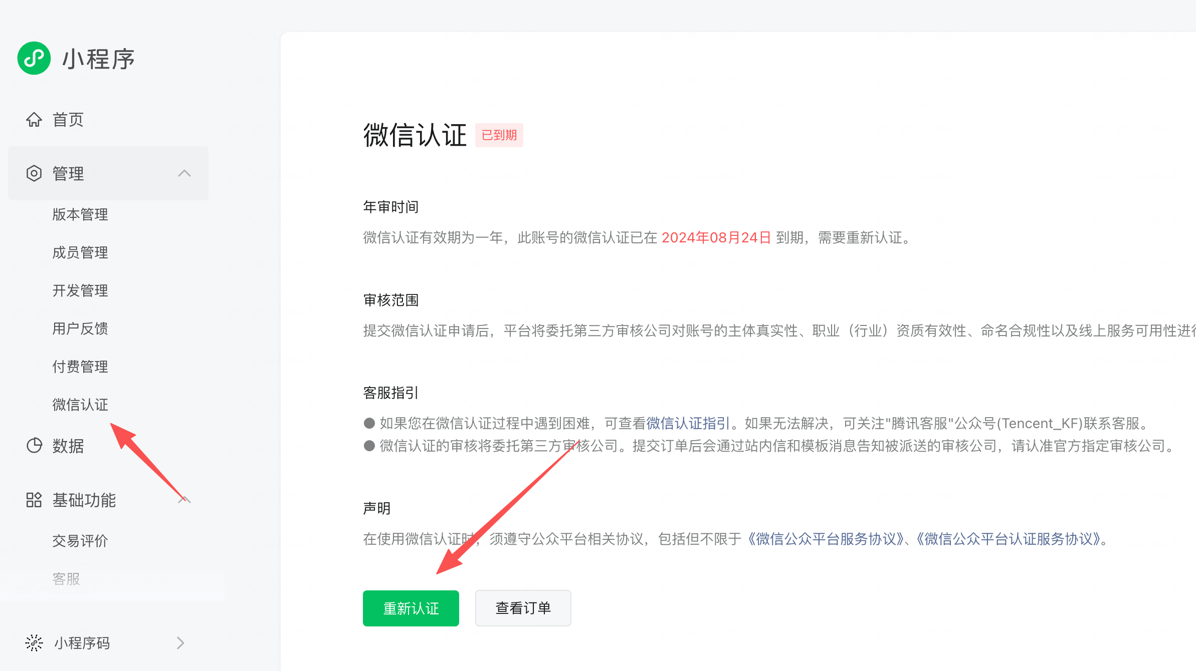
Task: Click the grid icon beside 基础功能
Action: click(34, 500)
